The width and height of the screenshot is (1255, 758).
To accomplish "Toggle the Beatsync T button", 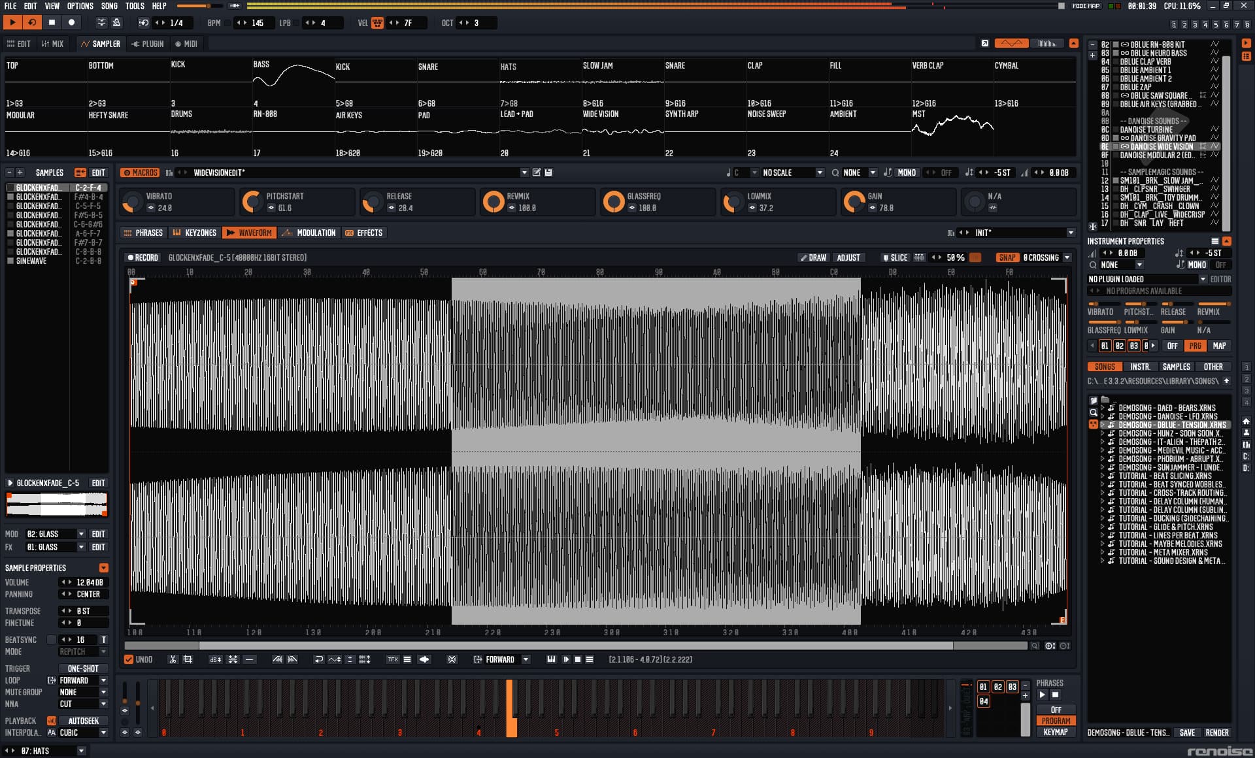I will click(x=103, y=640).
